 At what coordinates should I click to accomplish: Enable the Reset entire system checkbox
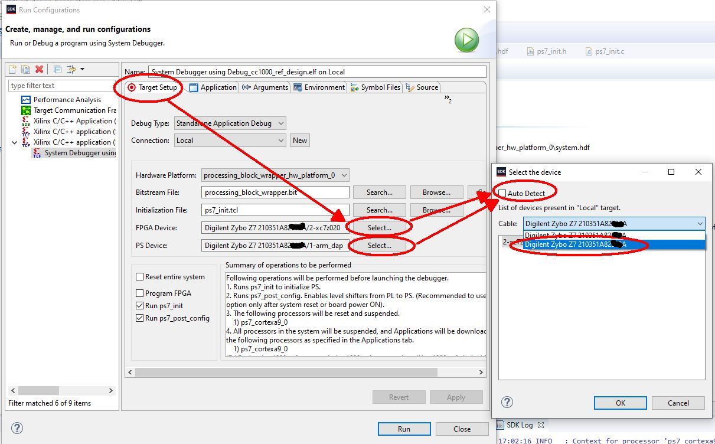click(140, 277)
